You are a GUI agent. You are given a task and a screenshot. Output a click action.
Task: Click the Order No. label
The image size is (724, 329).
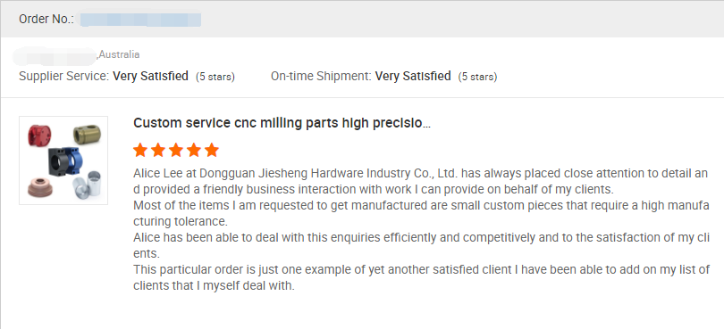pyautogui.click(x=46, y=20)
